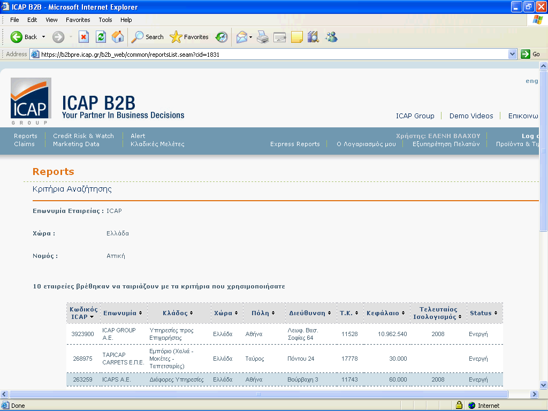Image resolution: width=548 pixels, height=411 pixels.
Task: Open the Back history dropdown arrow
Action: (44, 37)
